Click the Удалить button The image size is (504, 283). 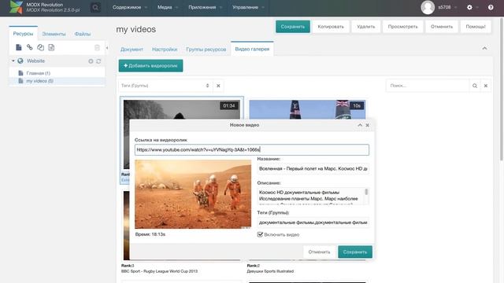pyautogui.click(x=365, y=27)
